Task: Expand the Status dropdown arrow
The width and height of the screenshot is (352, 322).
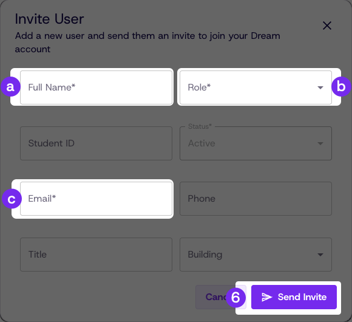Action: (x=320, y=143)
